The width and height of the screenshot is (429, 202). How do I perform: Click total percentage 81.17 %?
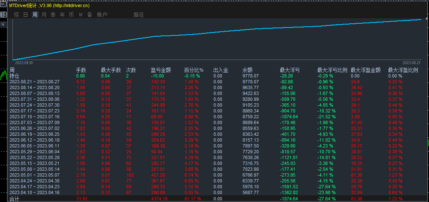click(x=192, y=199)
